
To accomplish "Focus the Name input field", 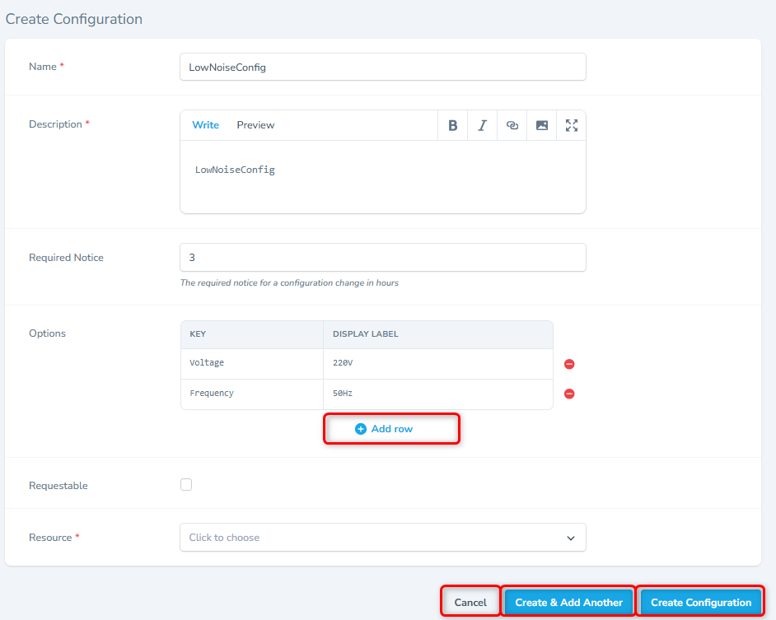I will [382, 68].
